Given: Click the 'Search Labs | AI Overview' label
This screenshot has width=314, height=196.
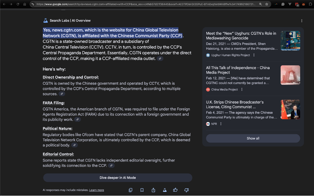Looking at the screenshot, I should [70, 20].
